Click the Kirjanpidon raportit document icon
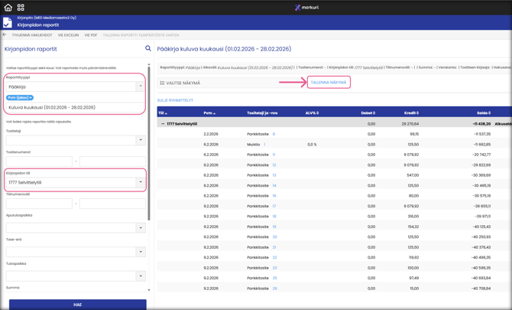Viewport: 512px width, 310px height. click(8, 21)
